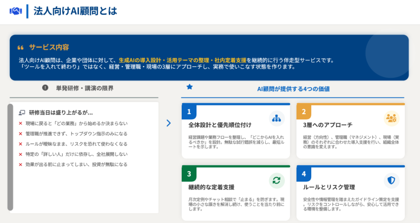
Task: Click the handshake icon beside the page title
Action: click(x=16, y=11)
